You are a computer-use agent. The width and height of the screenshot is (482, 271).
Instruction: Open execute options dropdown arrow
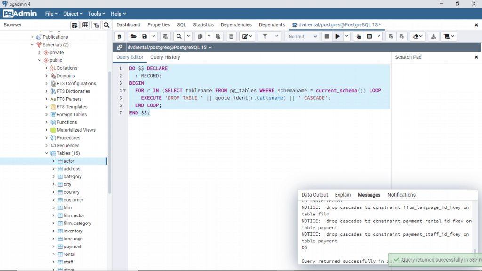pos(347,37)
